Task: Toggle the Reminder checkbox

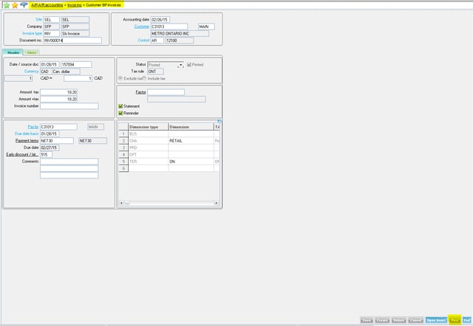Action: click(121, 113)
